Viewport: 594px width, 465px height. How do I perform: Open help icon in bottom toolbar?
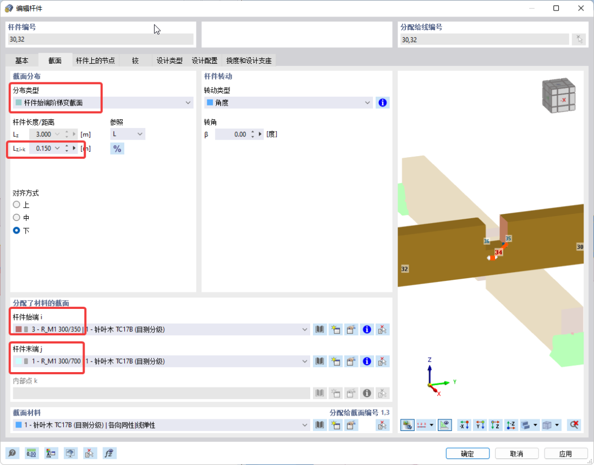pos(12,453)
